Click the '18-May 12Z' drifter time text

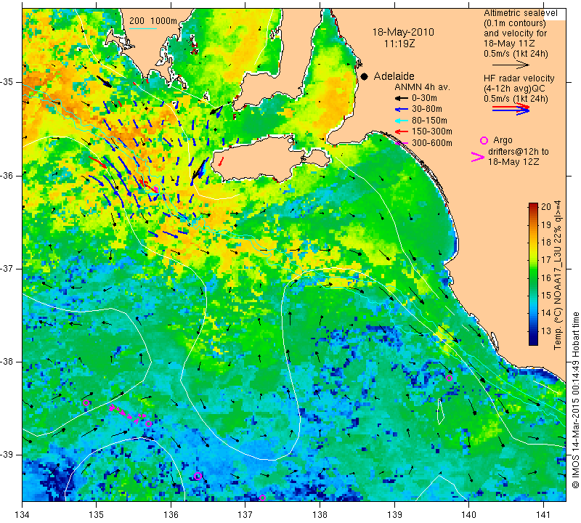[513, 162]
